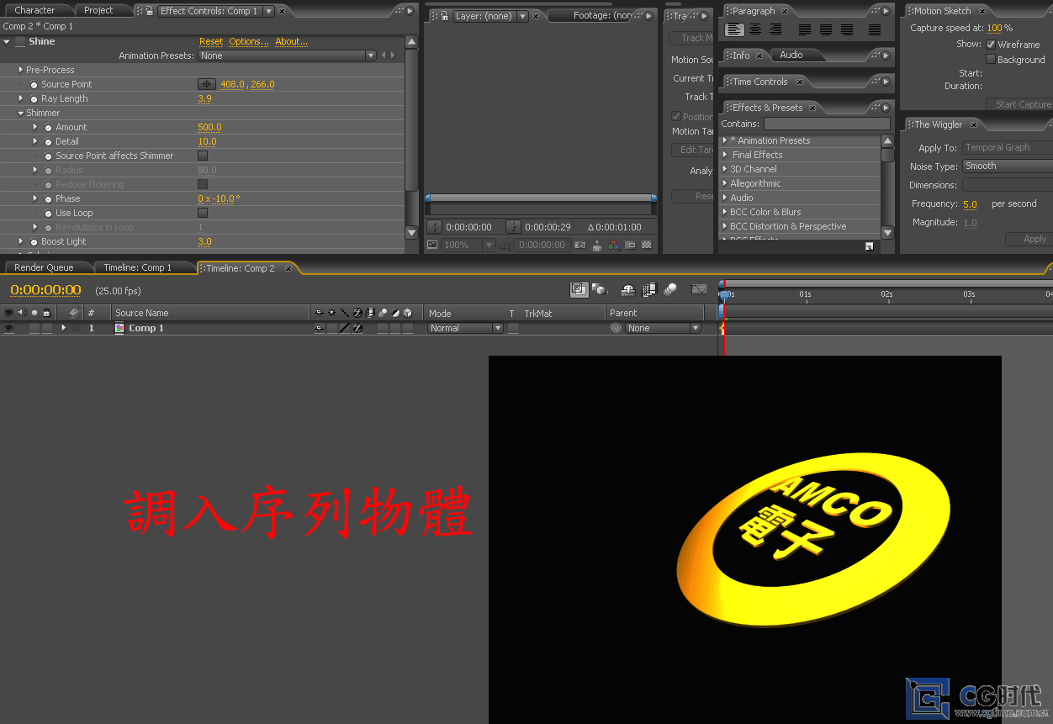
Task: Open the Mode dropdown for Comp 1
Action: 465,328
